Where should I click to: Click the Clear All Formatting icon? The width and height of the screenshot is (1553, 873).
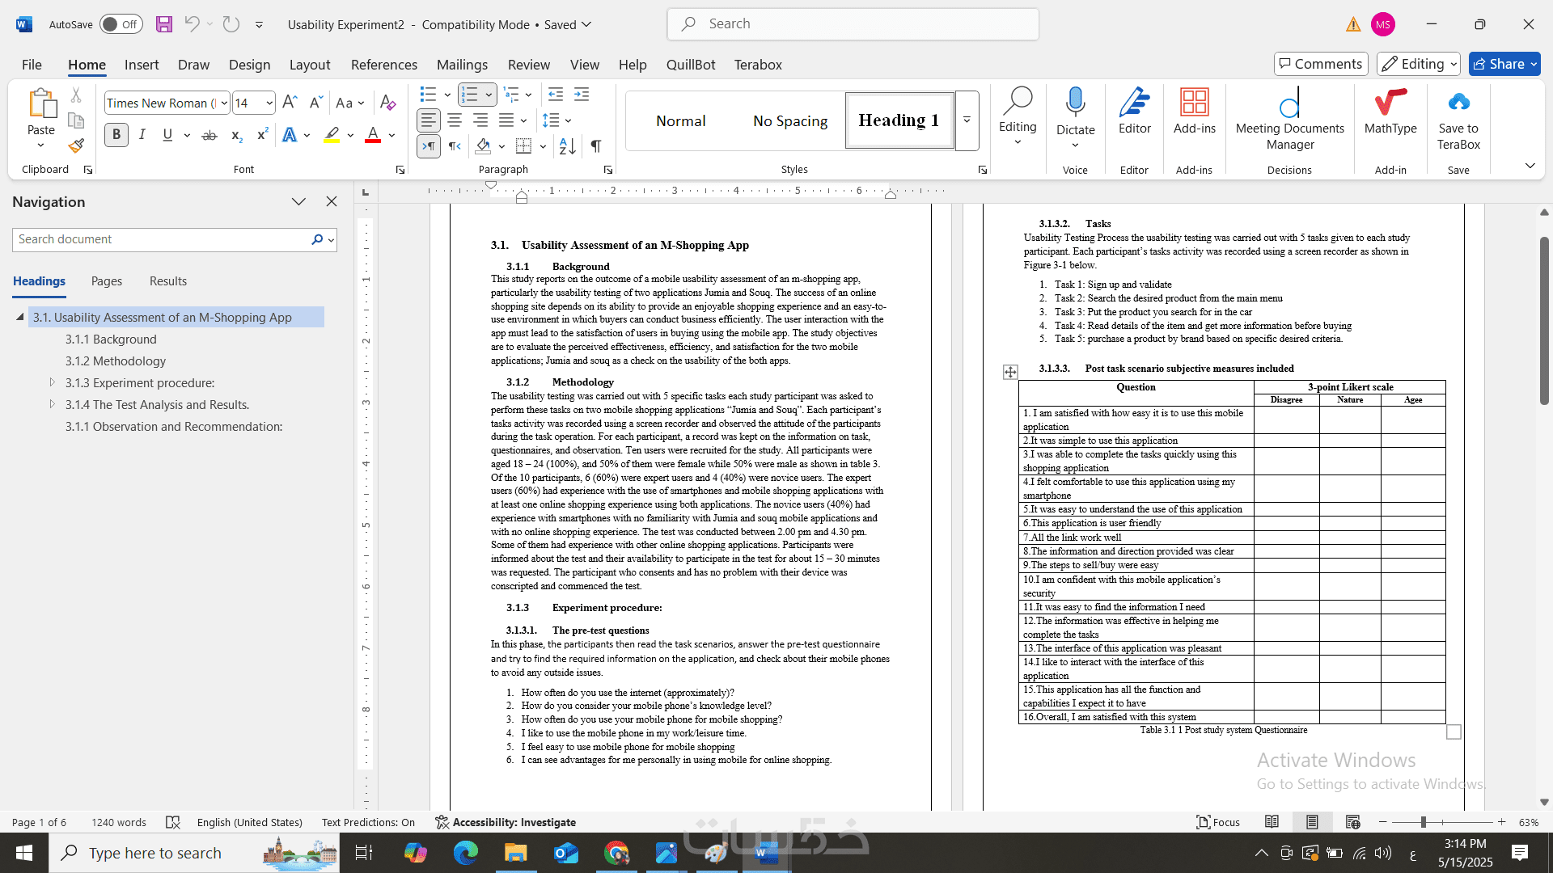[387, 103]
